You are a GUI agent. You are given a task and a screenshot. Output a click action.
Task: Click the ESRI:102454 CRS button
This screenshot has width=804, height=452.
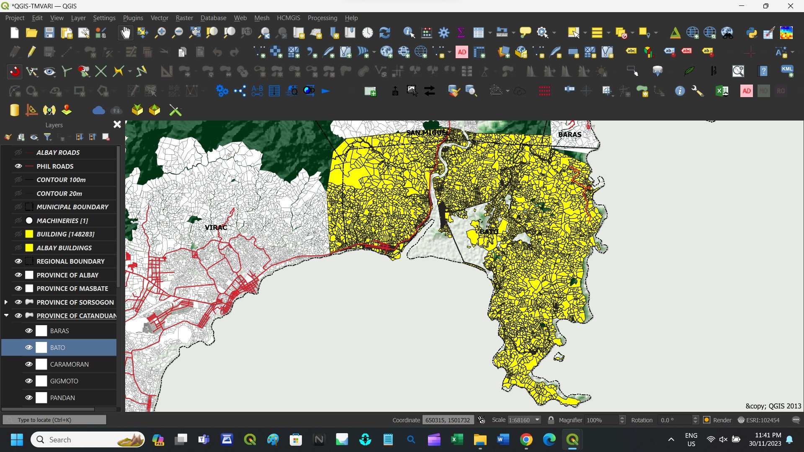(x=759, y=420)
